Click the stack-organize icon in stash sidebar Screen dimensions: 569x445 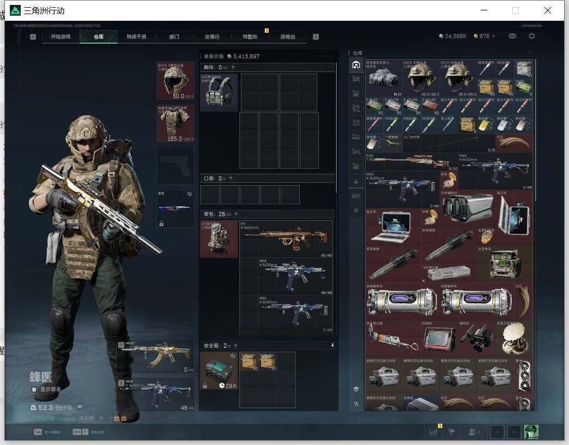click(356, 389)
